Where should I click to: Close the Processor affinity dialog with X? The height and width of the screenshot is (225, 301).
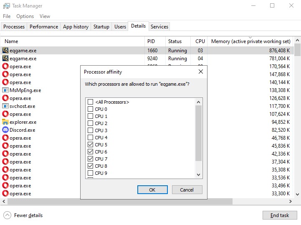201,72
